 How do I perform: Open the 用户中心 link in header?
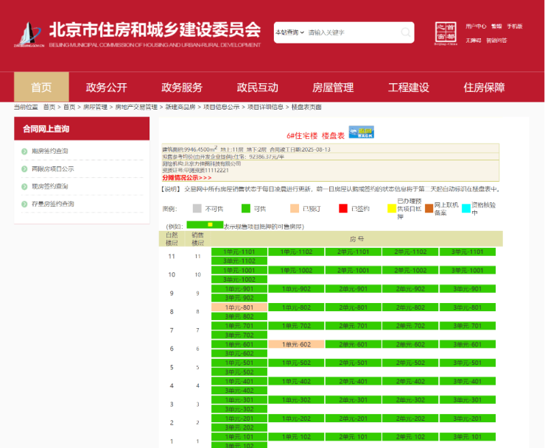(x=476, y=26)
